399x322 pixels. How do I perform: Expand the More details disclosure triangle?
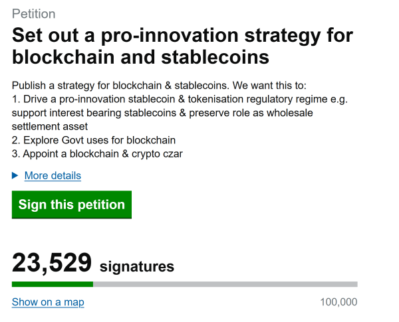[x=15, y=176]
